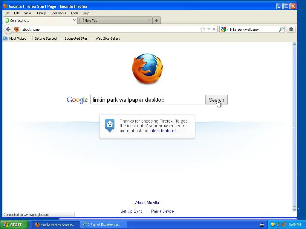Image resolution: width=306 pixels, height=229 pixels.
Task: Open the Most Visited bookmarks folder
Action: click(15, 38)
